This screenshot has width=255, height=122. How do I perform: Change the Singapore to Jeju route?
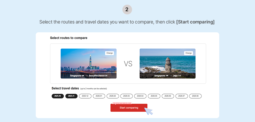coord(188,53)
